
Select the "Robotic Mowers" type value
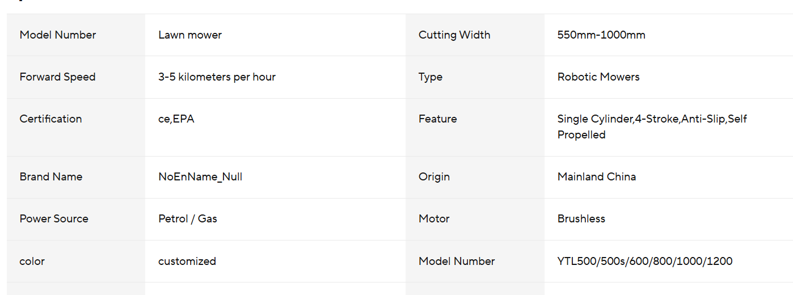coord(598,77)
